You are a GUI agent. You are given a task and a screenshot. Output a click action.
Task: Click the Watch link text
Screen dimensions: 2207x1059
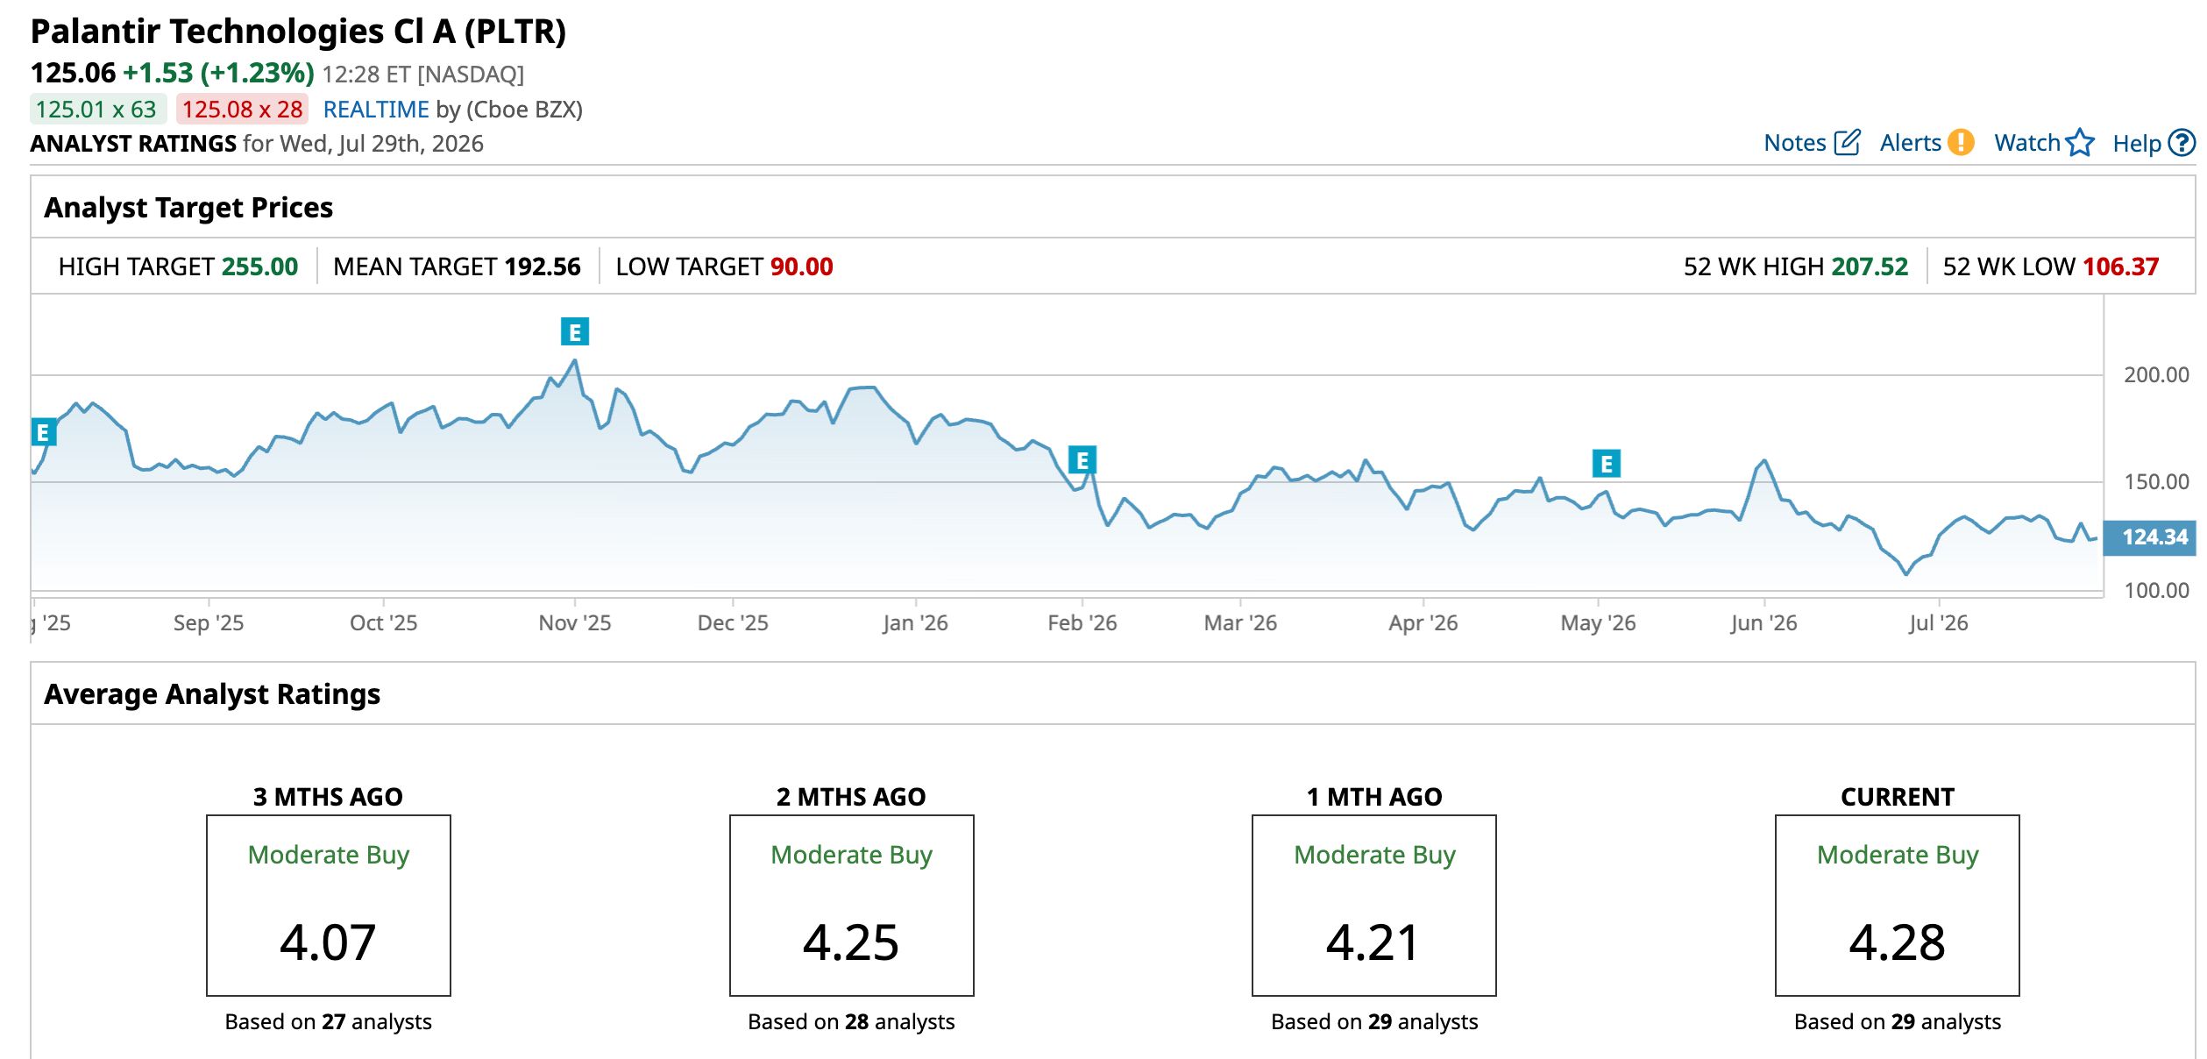tap(2026, 143)
